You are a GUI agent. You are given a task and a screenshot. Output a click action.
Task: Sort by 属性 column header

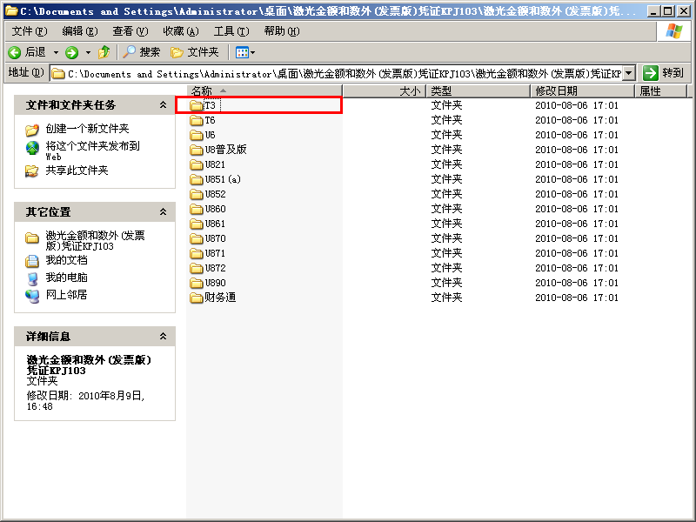pos(661,91)
